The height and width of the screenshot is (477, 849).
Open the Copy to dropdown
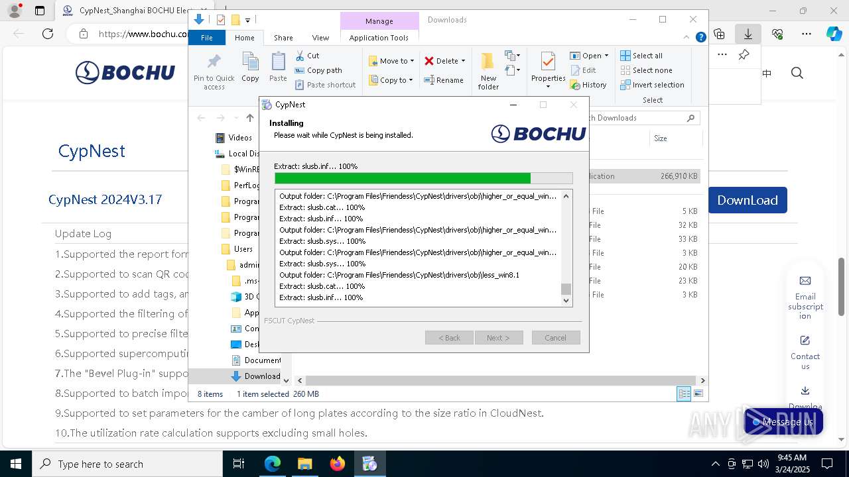tap(391, 80)
